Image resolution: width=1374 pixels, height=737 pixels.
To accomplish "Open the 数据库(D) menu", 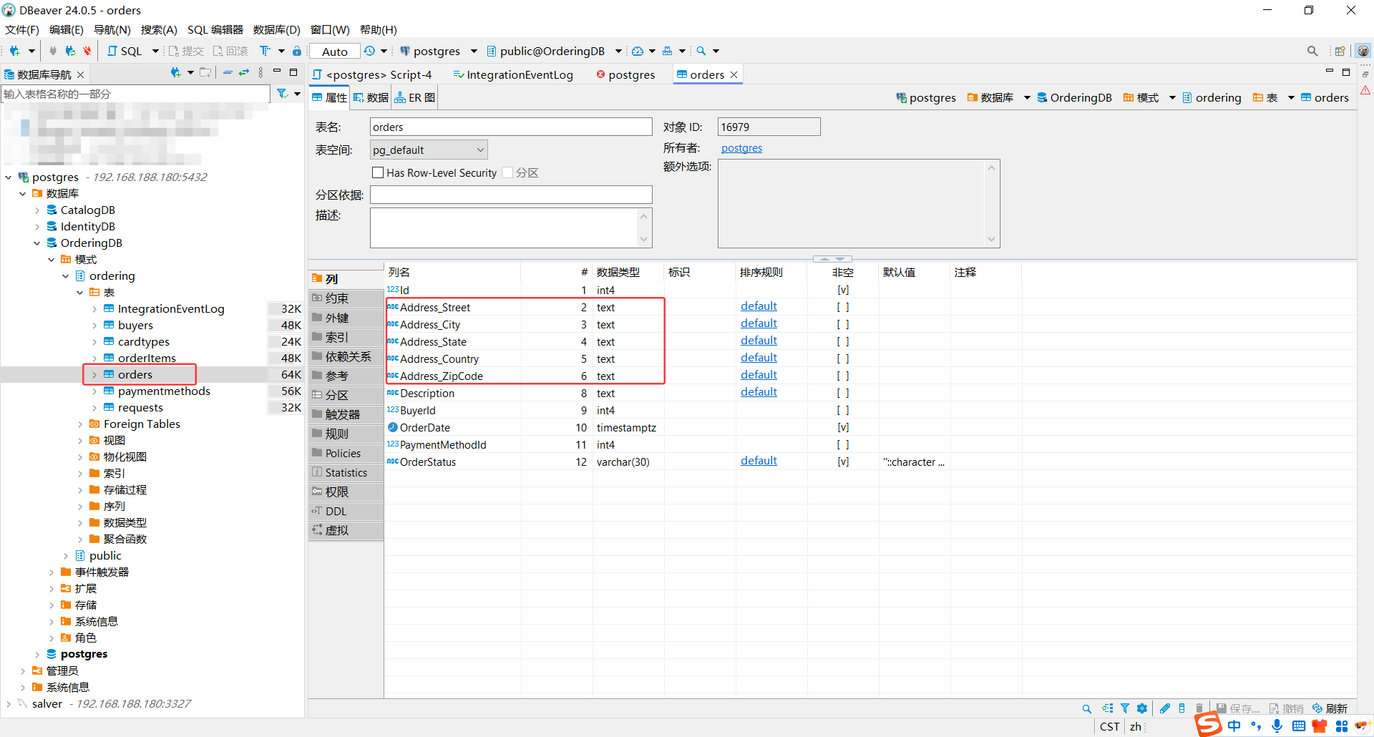I will [x=277, y=29].
